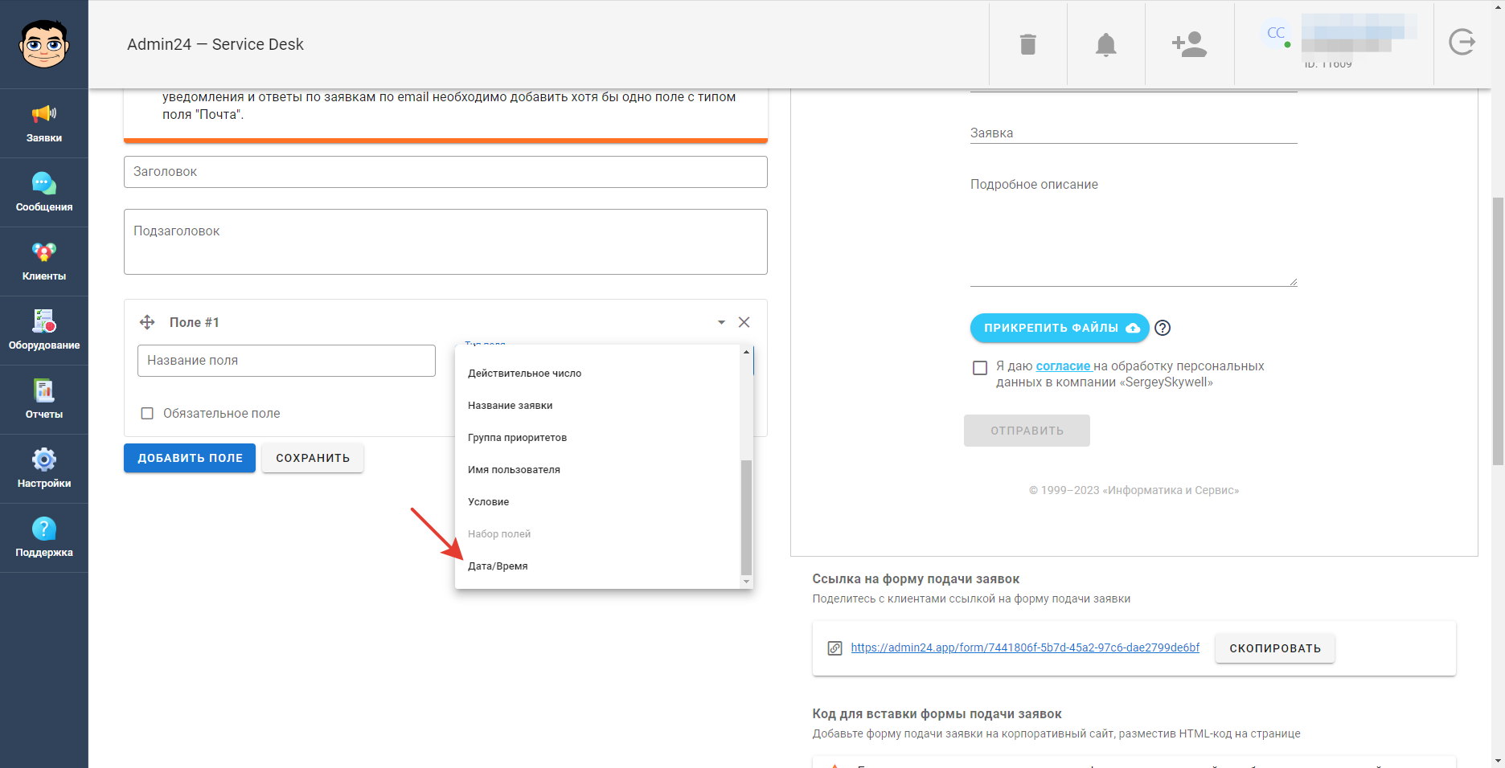
Task: Click ПРИКРЕПИТЬ ФАЙЛЫ button
Action: (1060, 328)
